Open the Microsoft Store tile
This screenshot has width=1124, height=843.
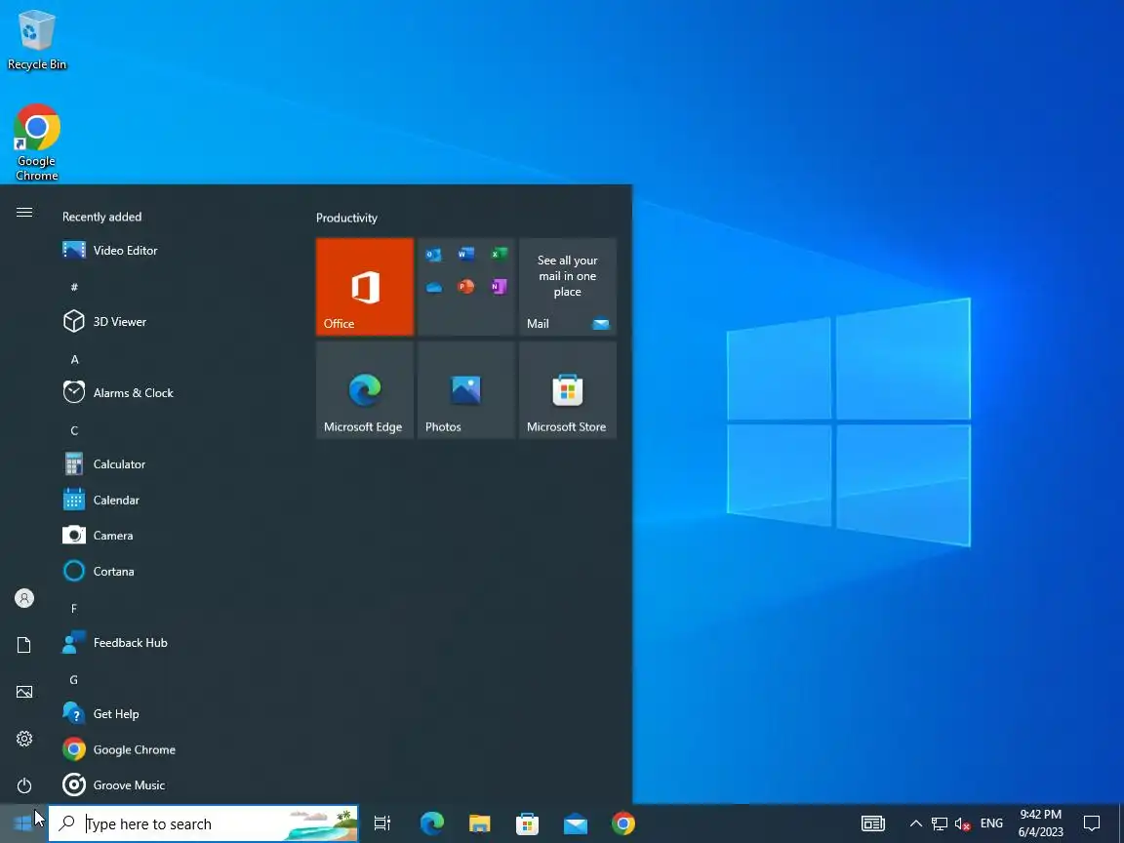point(568,390)
